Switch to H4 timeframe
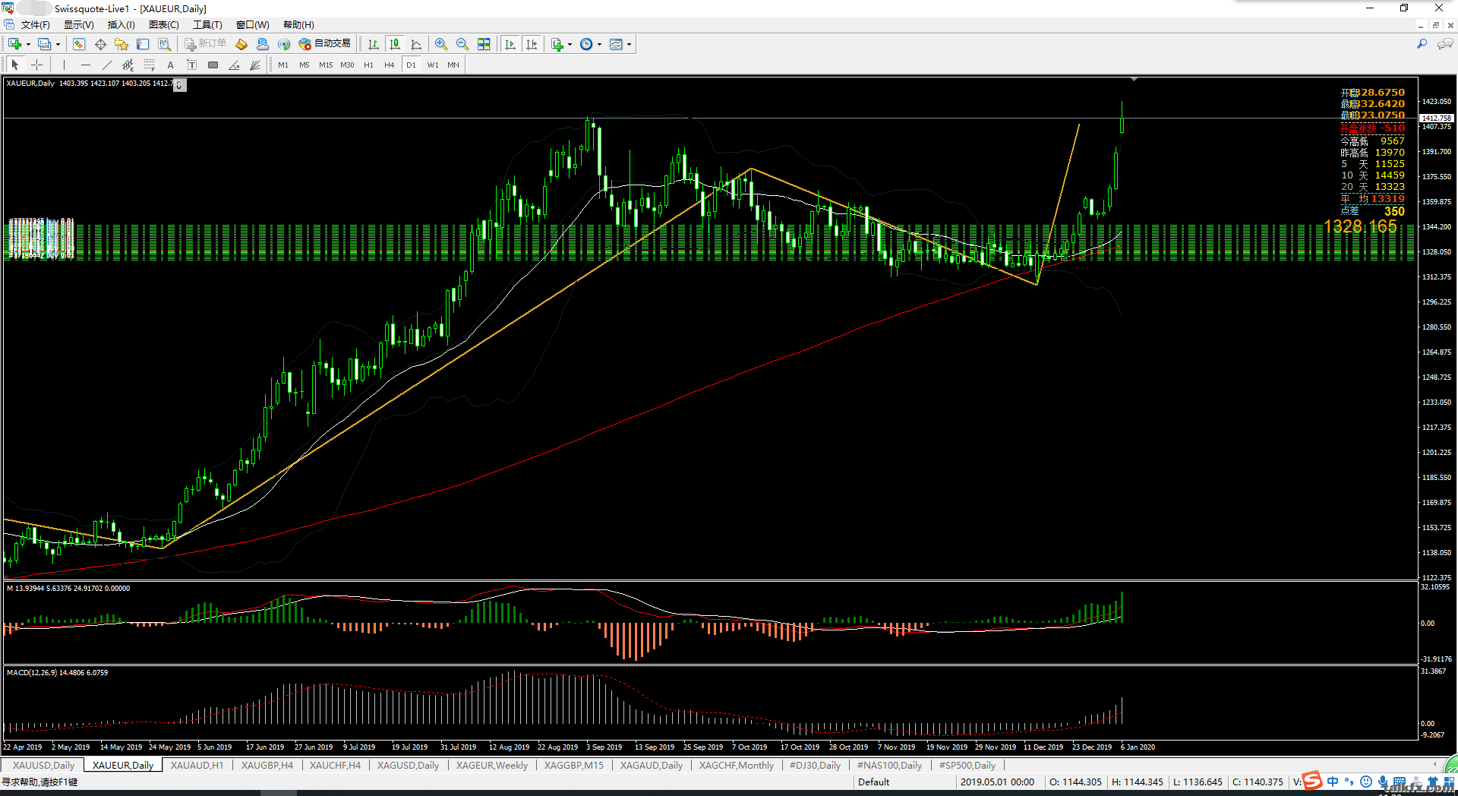1458x796 pixels. pyautogui.click(x=390, y=65)
